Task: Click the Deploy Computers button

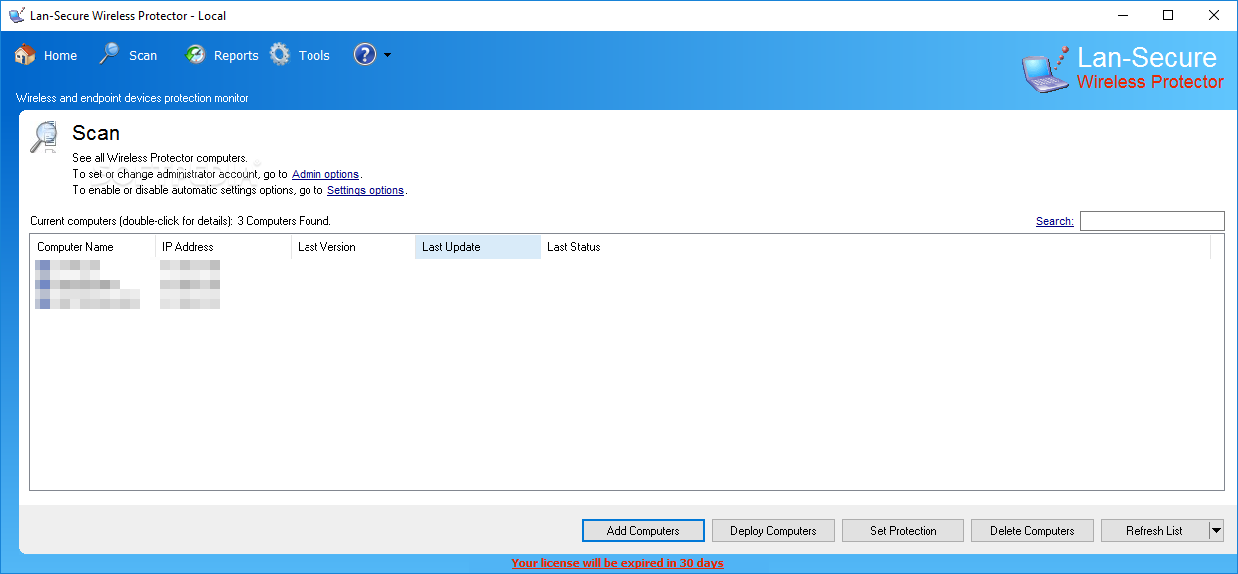Action: pyautogui.click(x=773, y=531)
